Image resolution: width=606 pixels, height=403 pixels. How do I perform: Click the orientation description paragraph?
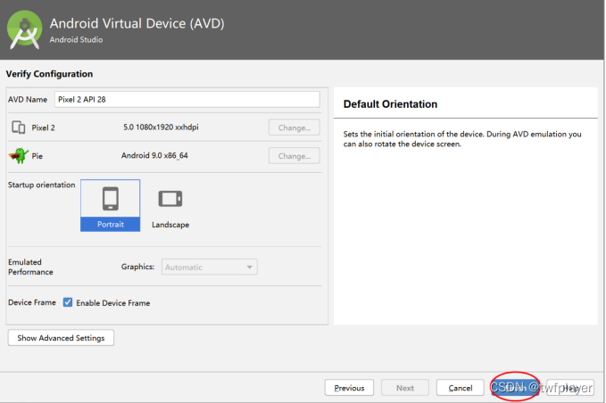[x=462, y=139]
